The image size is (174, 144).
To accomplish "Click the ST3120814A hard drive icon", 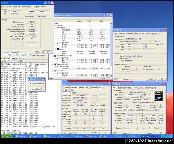I will (55, 70).
